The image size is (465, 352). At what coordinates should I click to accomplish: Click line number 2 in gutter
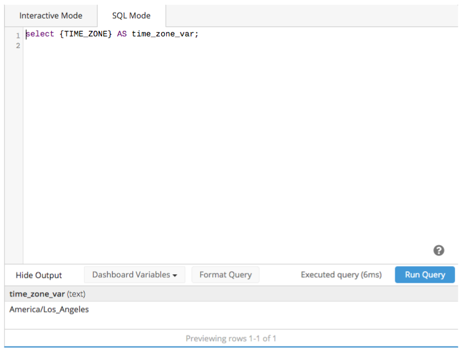point(18,46)
